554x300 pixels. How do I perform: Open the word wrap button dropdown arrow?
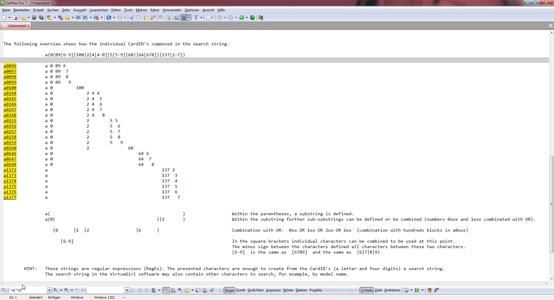click(189, 18)
